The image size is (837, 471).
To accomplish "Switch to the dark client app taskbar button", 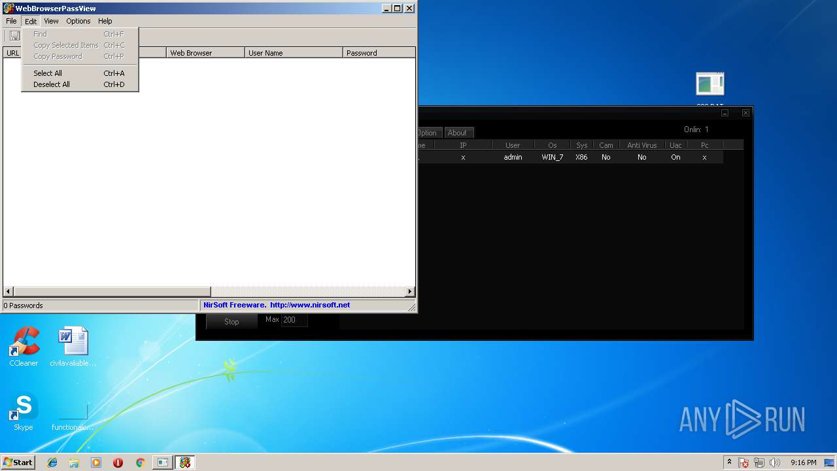I will tap(162, 462).
